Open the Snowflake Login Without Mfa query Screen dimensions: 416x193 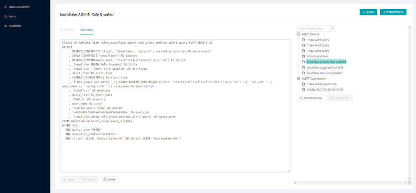[x=324, y=67]
